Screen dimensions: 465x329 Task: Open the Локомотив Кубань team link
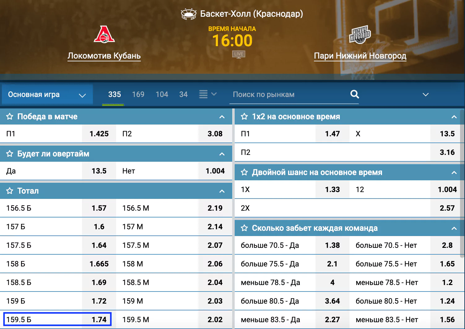[104, 56]
